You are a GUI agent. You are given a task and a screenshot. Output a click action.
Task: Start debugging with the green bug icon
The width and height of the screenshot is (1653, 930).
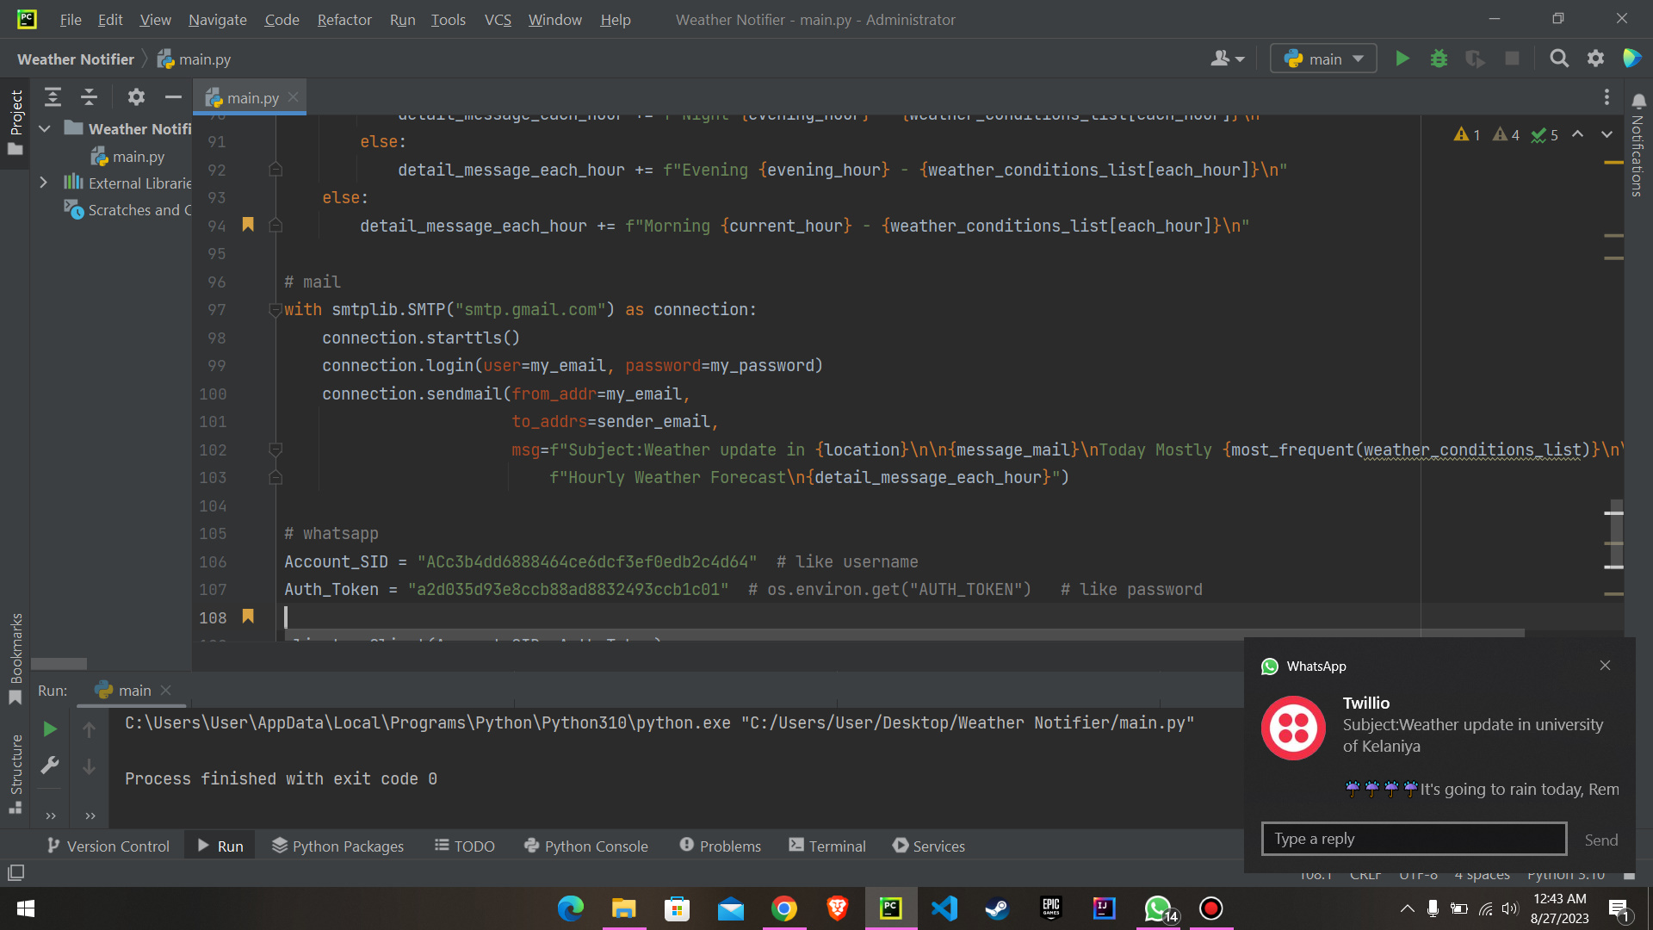[1439, 58]
